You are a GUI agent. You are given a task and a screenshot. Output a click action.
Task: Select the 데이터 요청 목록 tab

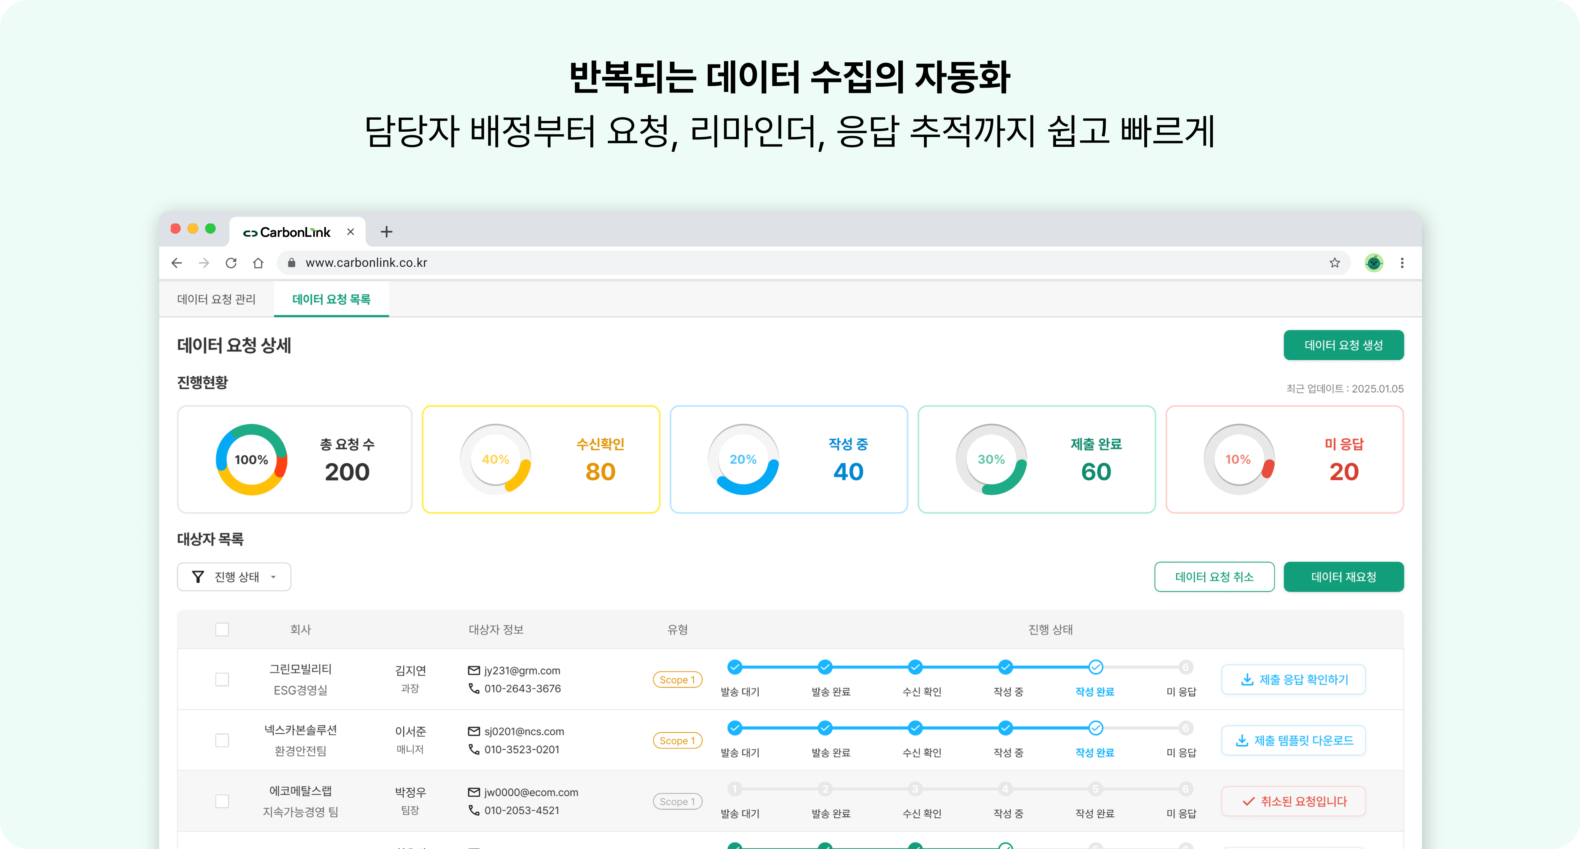point(331,299)
